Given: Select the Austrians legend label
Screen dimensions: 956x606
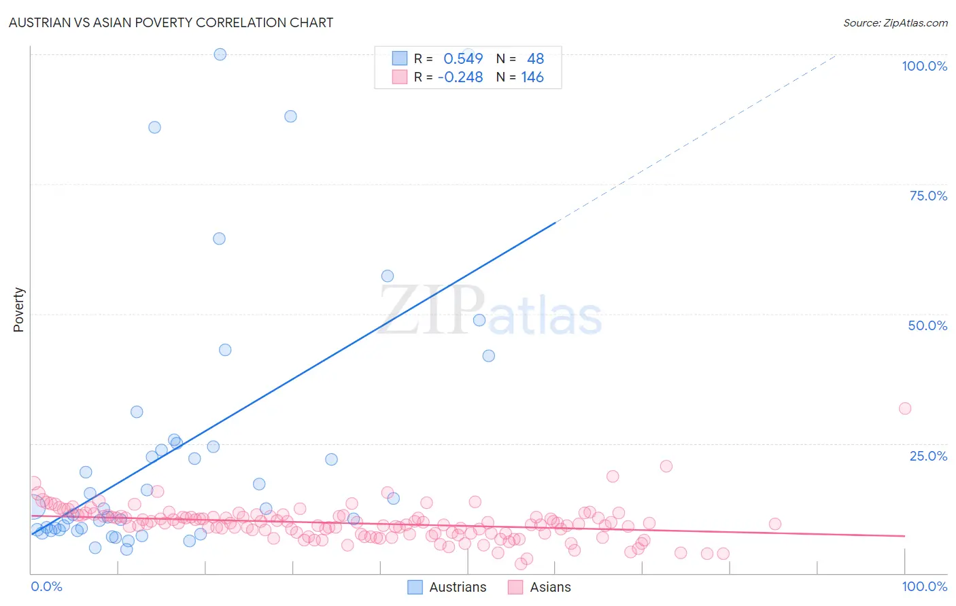Looking at the screenshot, I should click(458, 587).
